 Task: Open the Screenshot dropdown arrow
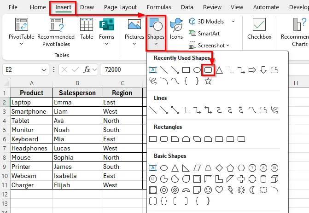(228, 46)
